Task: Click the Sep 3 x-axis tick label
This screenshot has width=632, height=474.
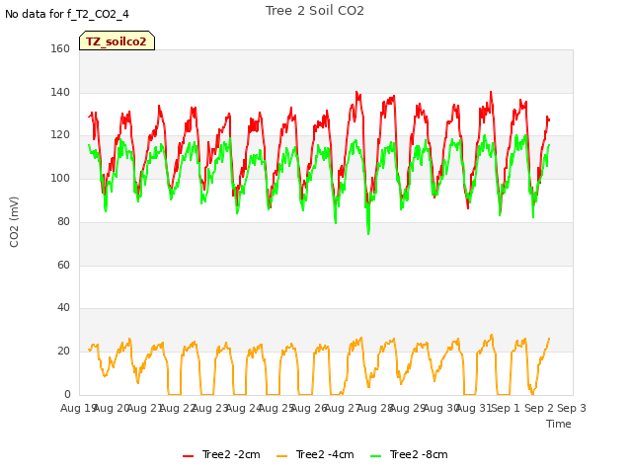Action: 572,408
